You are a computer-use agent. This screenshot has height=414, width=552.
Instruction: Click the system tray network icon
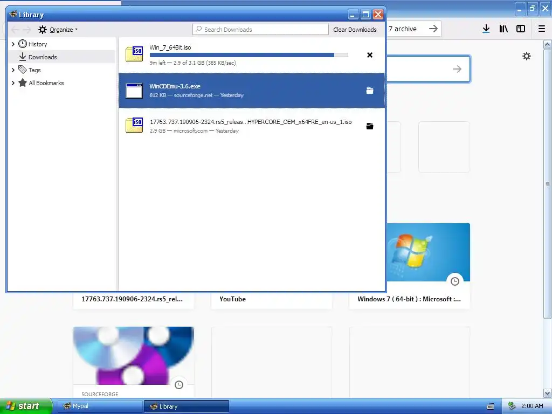pos(512,406)
